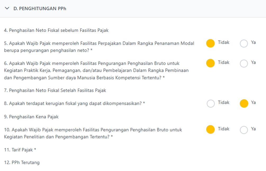Select Tidak for question 5 Penanaman Modal

pyautogui.click(x=210, y=43)
